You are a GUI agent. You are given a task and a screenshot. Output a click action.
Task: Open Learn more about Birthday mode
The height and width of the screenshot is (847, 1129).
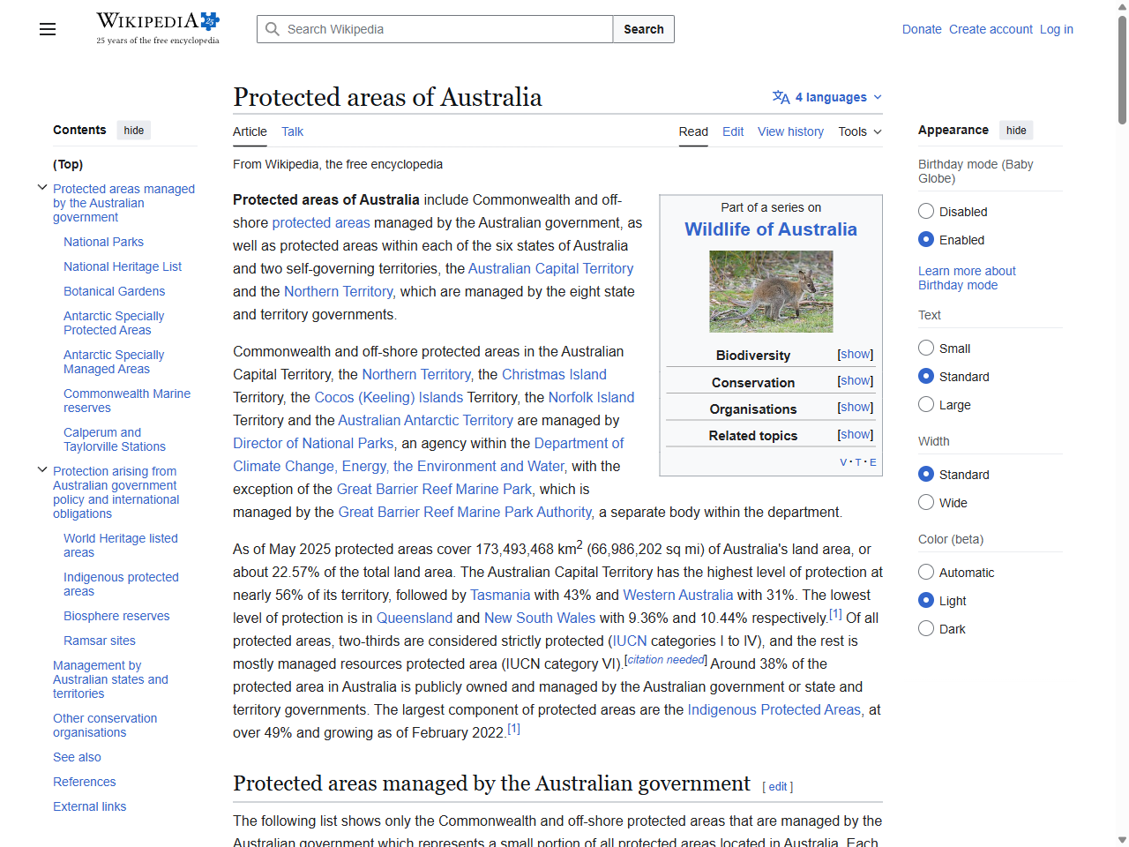click(967, 278)
